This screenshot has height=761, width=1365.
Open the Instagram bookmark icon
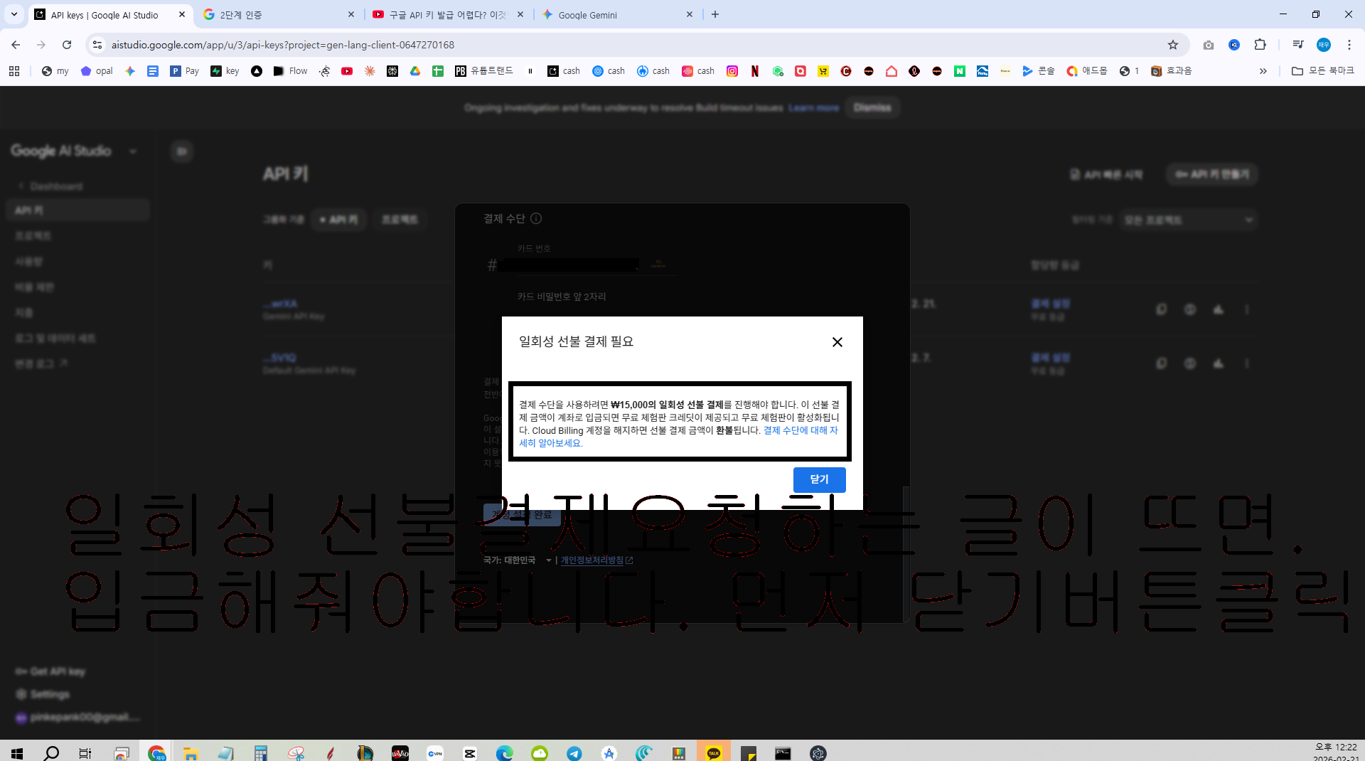pyautogui.click(x=732, y=71)
